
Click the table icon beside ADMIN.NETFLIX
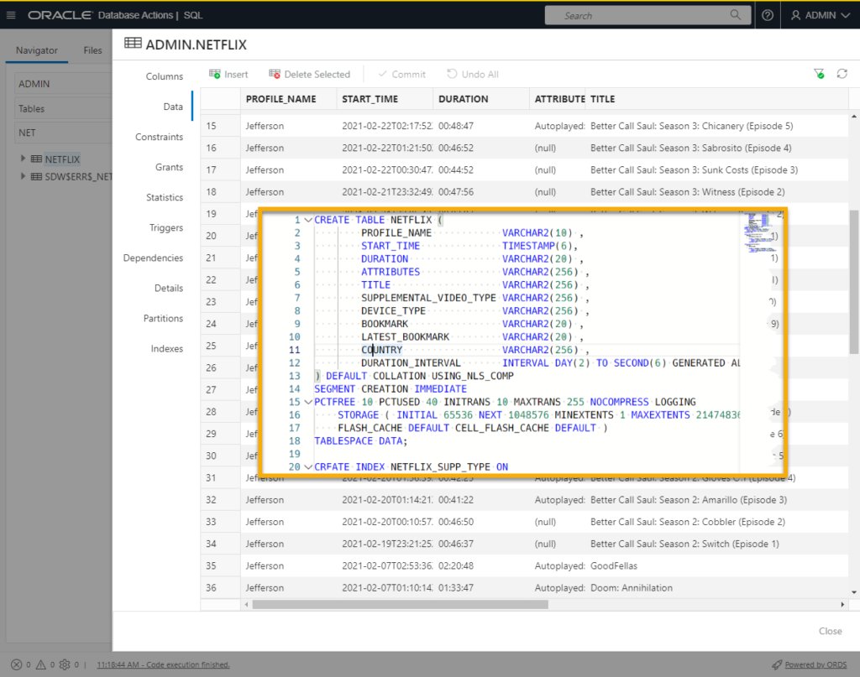coord(133,43)
